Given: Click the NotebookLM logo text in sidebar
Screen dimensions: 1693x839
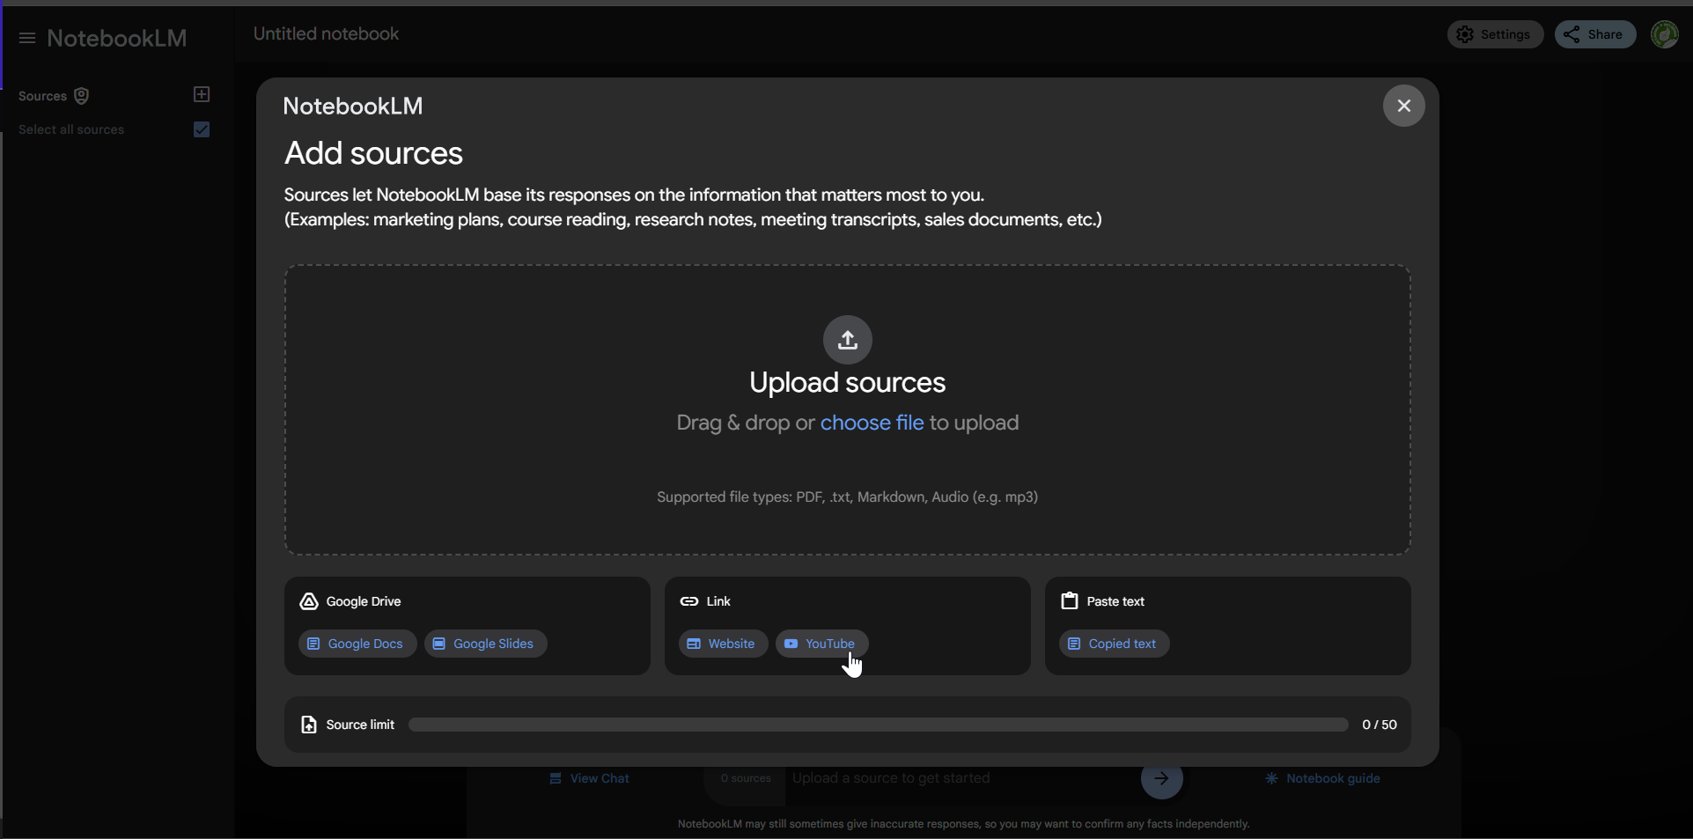Looking at the screenshot, I should click(x=117, y=38).
